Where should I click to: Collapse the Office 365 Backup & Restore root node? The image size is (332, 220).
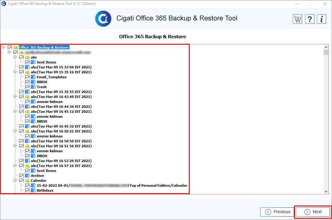[3, 47]
